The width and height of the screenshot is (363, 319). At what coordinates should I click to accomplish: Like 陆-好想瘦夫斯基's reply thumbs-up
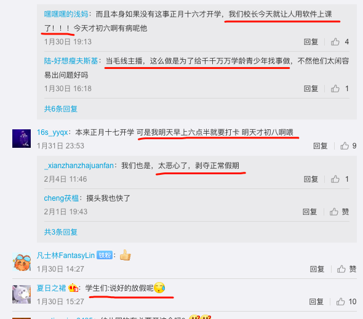[335, 89]
